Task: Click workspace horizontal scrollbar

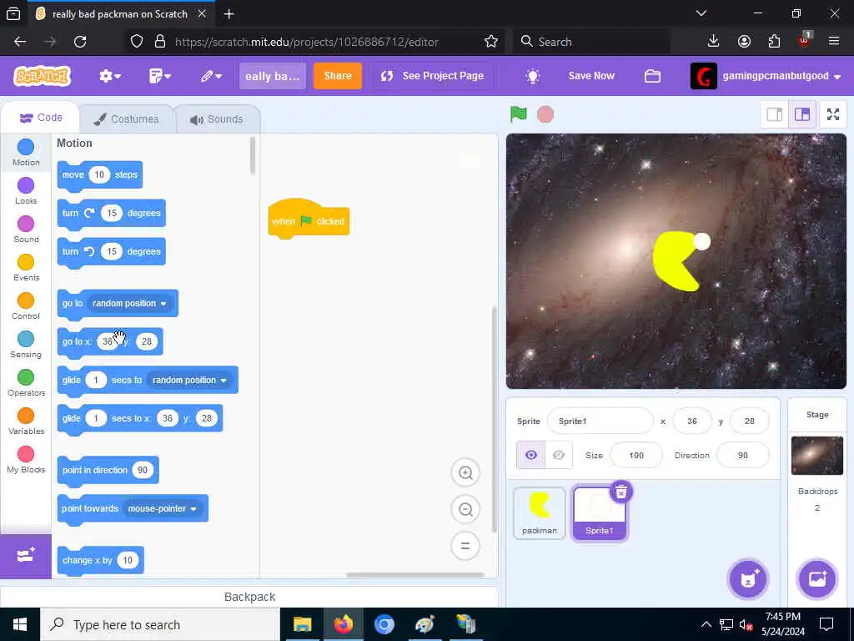Action: [415, 574]
